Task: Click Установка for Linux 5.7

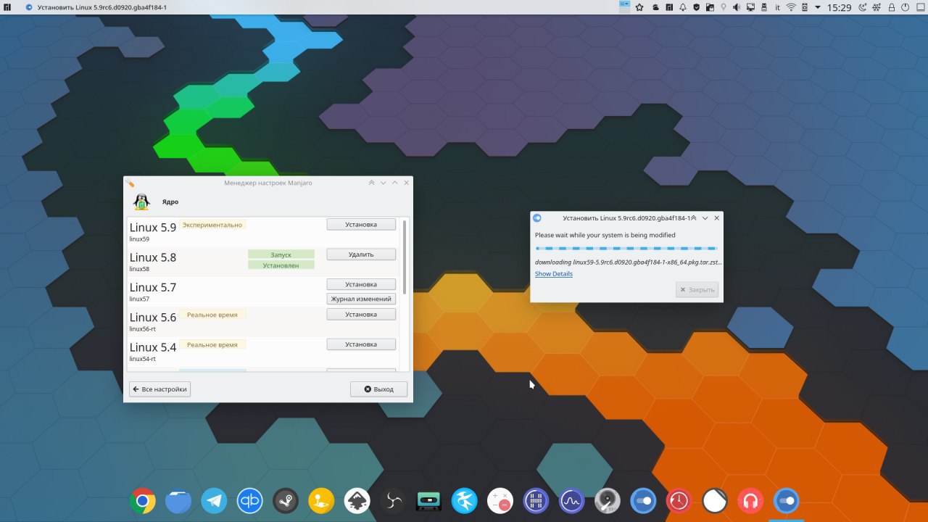Action: pyautogui.click(x=361, y=284)
